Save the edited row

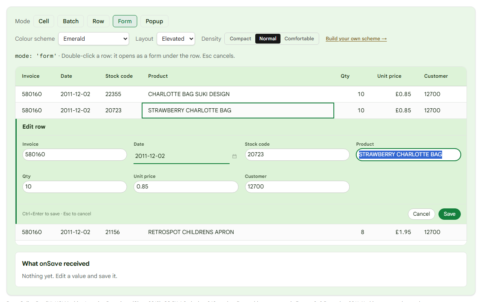pos(449,214)
